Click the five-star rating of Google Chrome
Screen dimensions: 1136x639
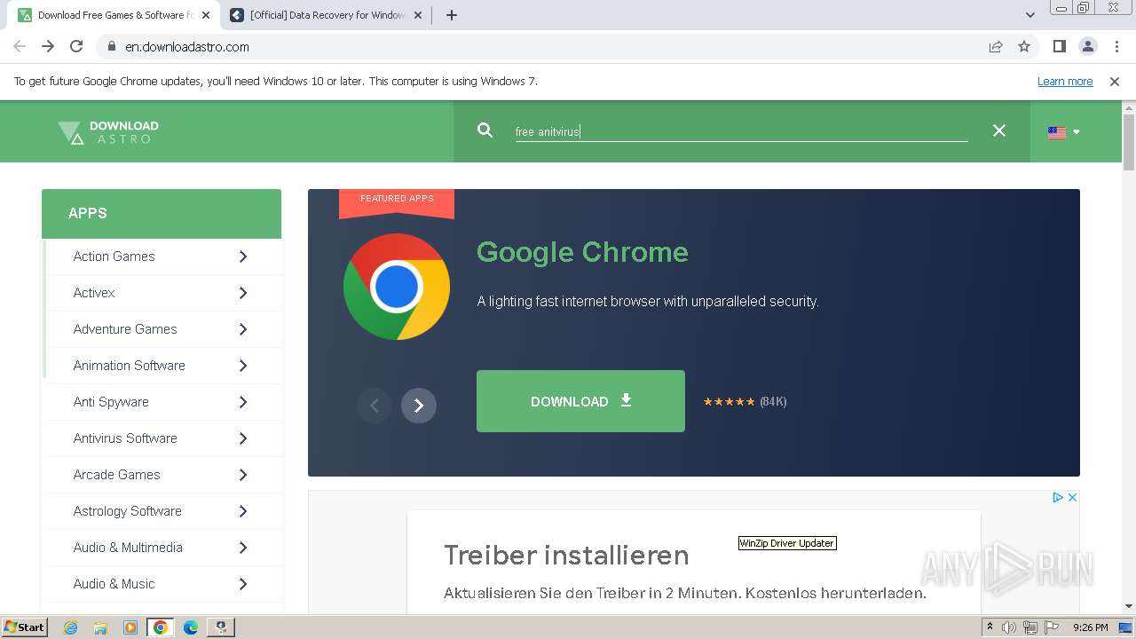729,402
